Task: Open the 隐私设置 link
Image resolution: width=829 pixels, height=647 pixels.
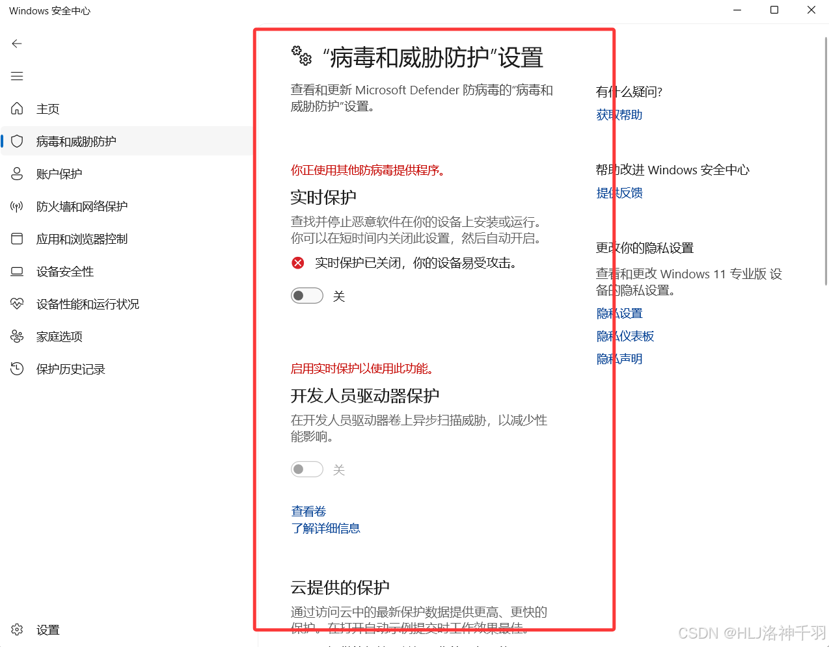Action: pos(619,313)
